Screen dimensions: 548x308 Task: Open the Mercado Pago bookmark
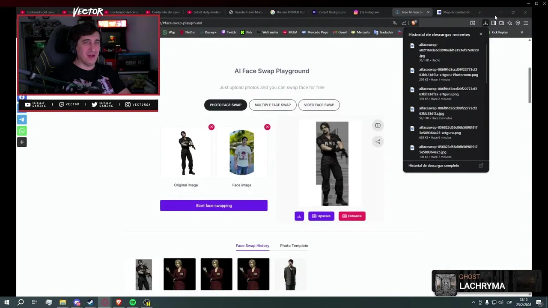click(315, 33)
